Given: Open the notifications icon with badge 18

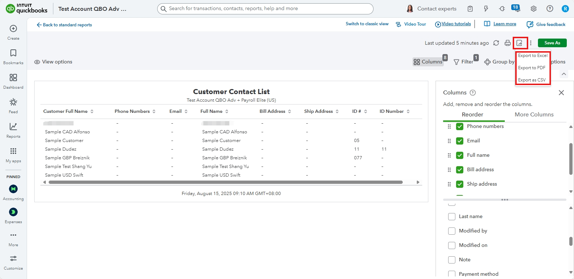Looking at the screenshot, I should pyautogui.click(x=516, y=8).
